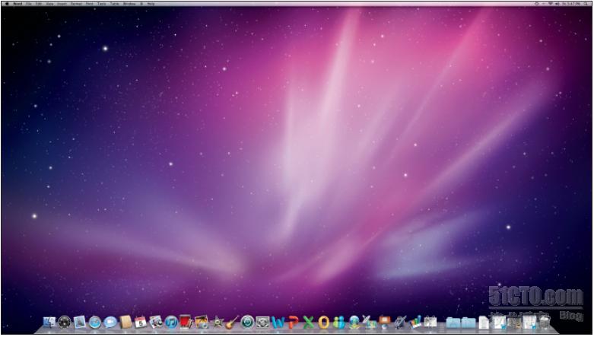This screenshot has height=337, width=594.
Task: Open Microsoft Messenger two-people icon
Action: (x=339, y=323)
